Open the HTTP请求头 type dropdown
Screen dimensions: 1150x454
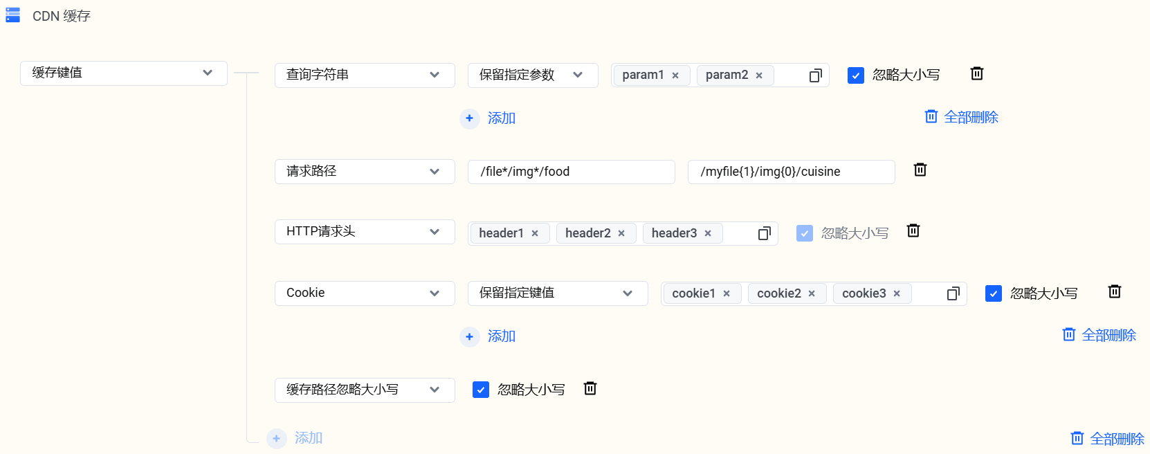pyautogui.click(x=364, y=231)
